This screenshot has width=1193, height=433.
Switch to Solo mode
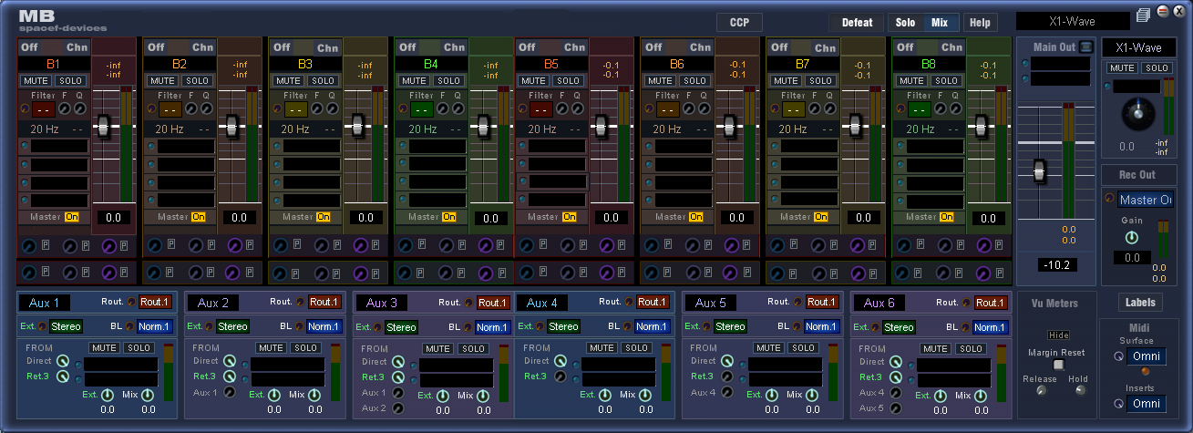905,23
